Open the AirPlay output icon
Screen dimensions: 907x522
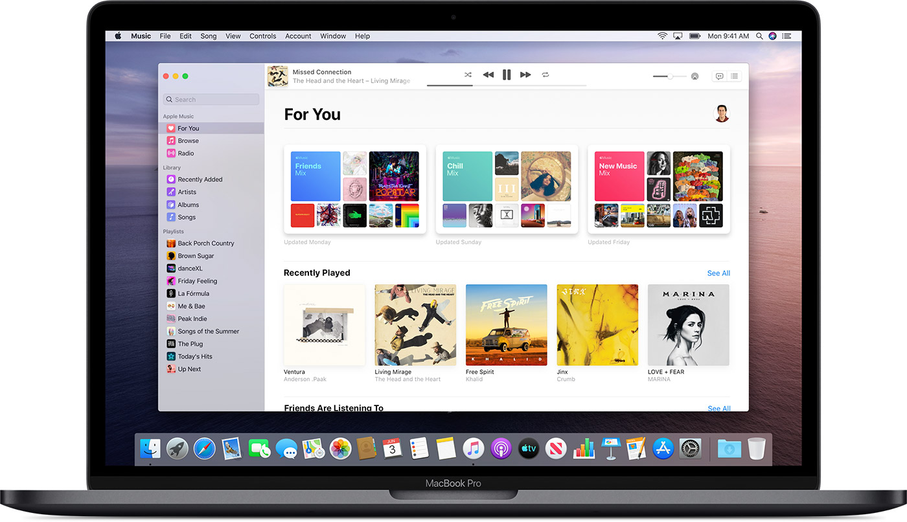pyautogui.click(x=695, y=76)
